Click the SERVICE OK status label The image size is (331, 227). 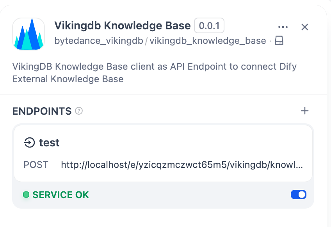(x=61, y=195)
